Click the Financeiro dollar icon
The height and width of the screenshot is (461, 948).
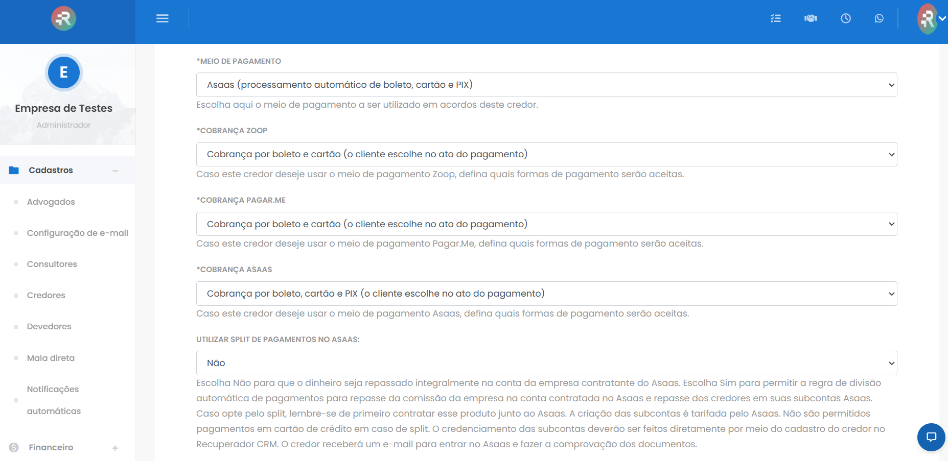(x=14, y=447)
